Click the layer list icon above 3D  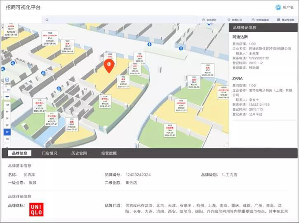pyautogui.click(x=7, y=80)
